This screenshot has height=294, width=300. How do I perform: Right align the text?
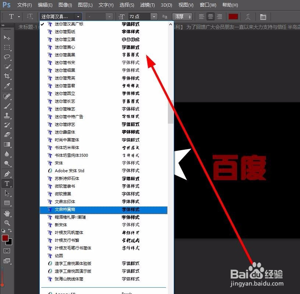tap(219, 17)
